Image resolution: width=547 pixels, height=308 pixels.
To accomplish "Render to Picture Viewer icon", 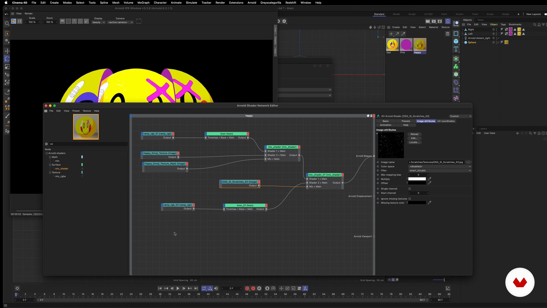I will coord(434,21).
